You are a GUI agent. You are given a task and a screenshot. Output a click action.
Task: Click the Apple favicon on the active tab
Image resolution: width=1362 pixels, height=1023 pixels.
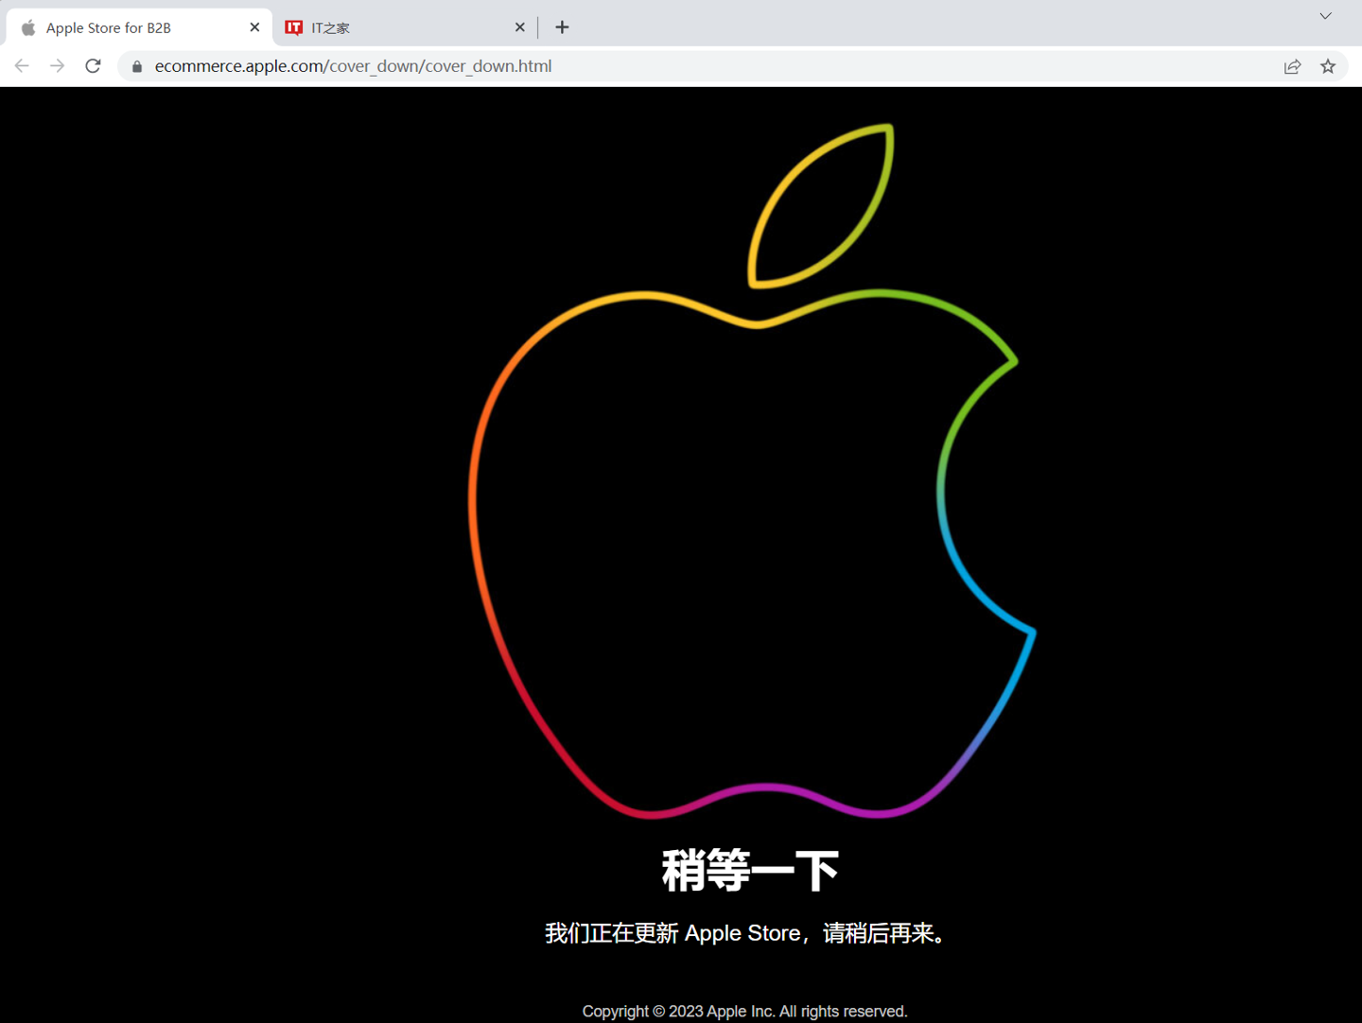[x=28, y=27]
